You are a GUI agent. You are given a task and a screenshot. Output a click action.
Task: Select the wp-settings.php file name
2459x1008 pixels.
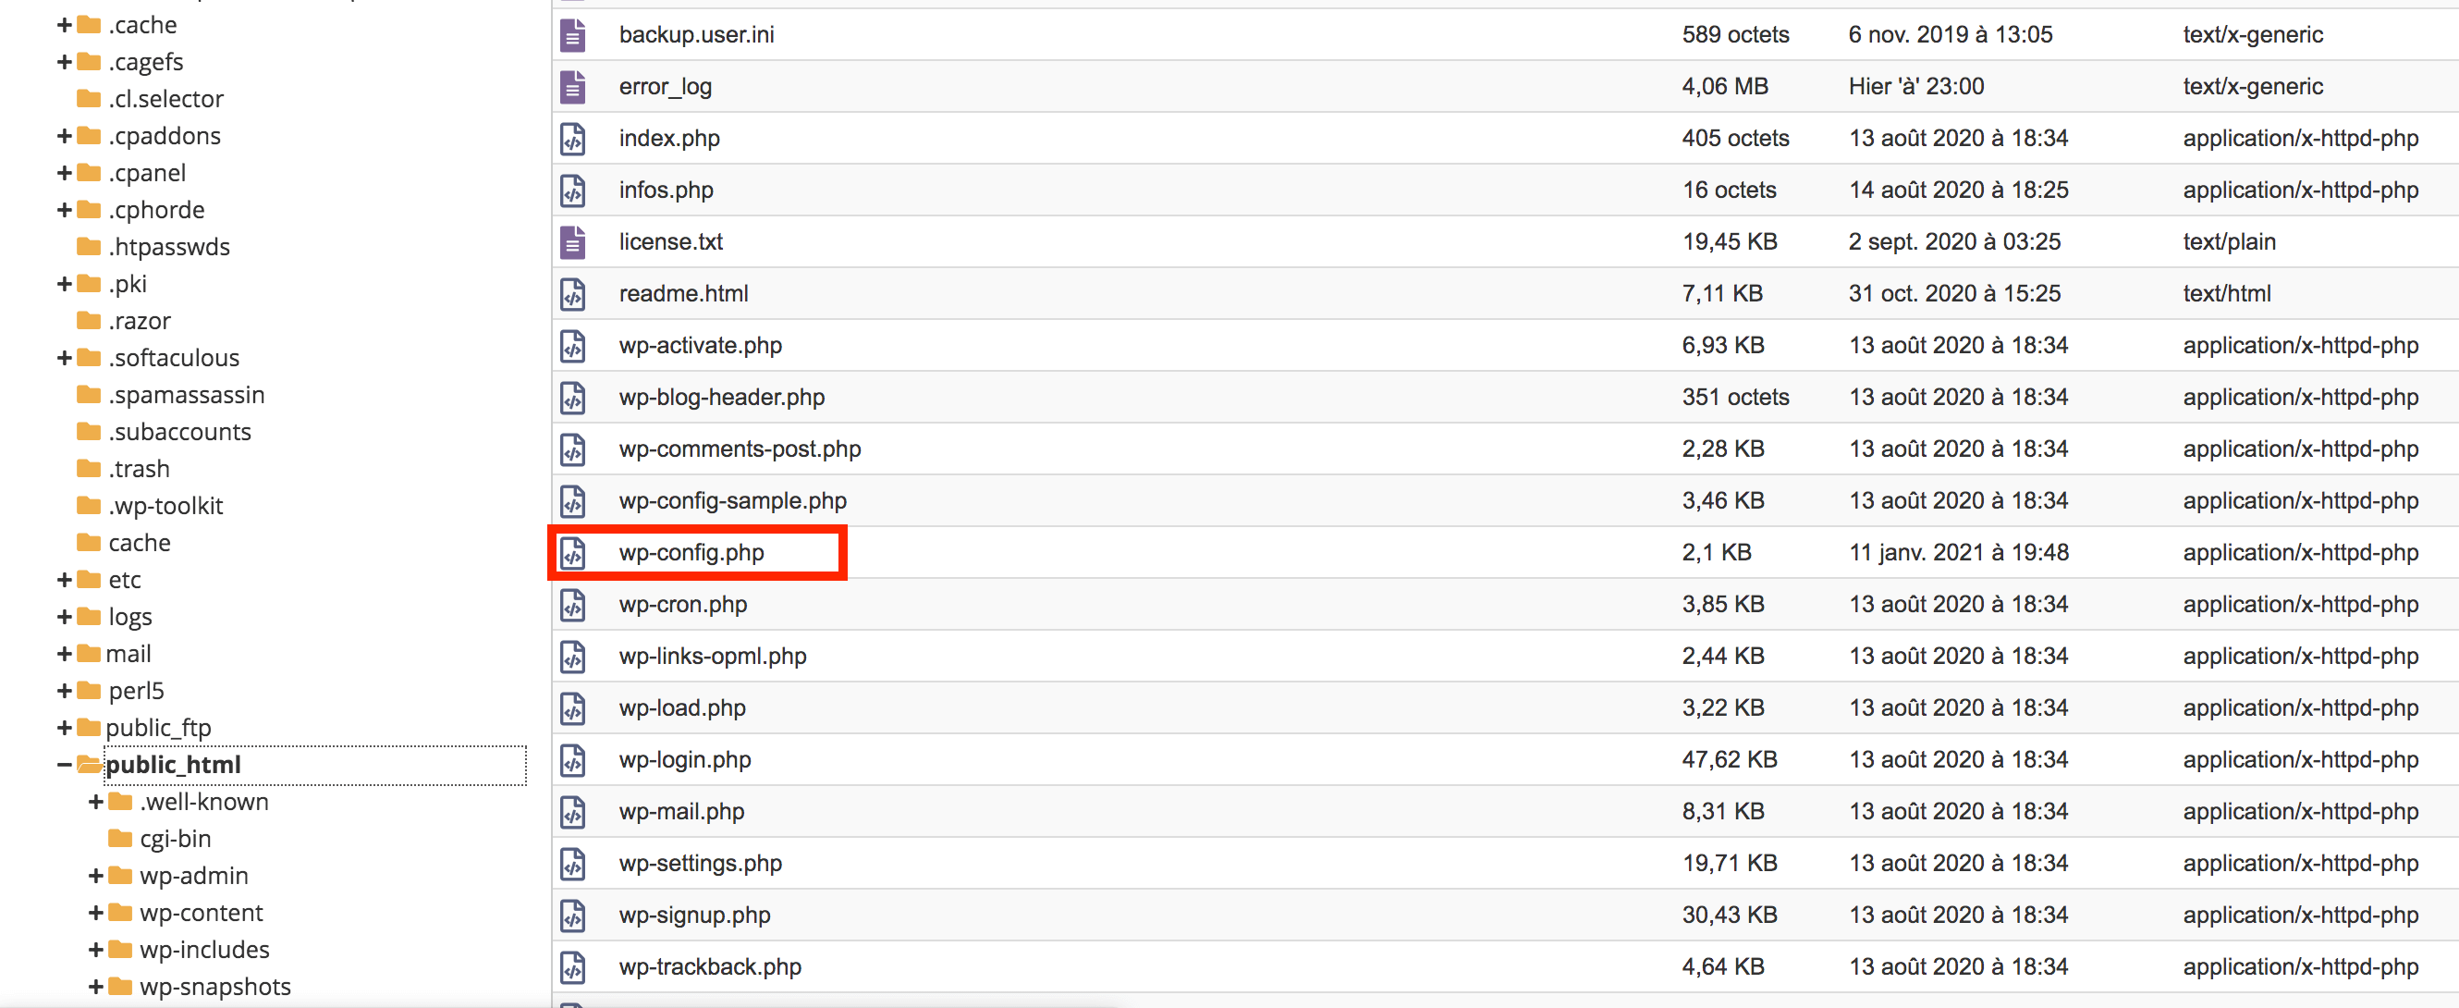point(700,863)
